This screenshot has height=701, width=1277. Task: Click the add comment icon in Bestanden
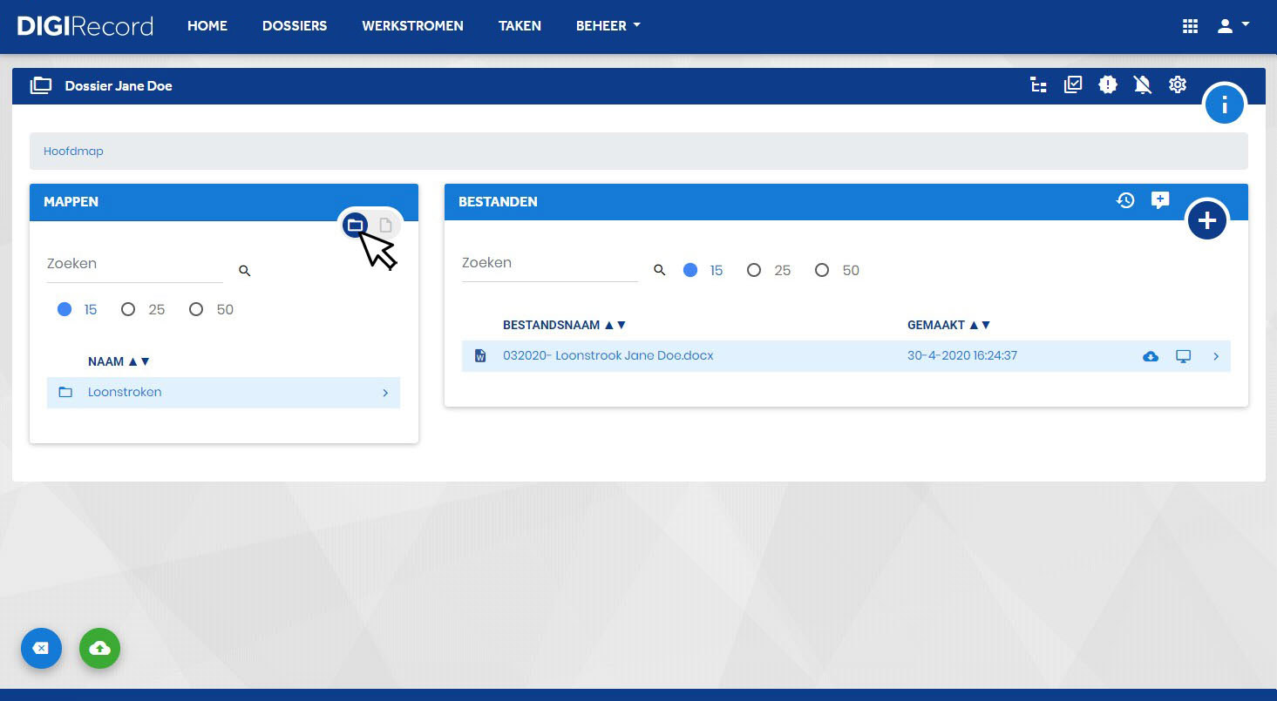pyautogui.click(x=1160, y=200)
